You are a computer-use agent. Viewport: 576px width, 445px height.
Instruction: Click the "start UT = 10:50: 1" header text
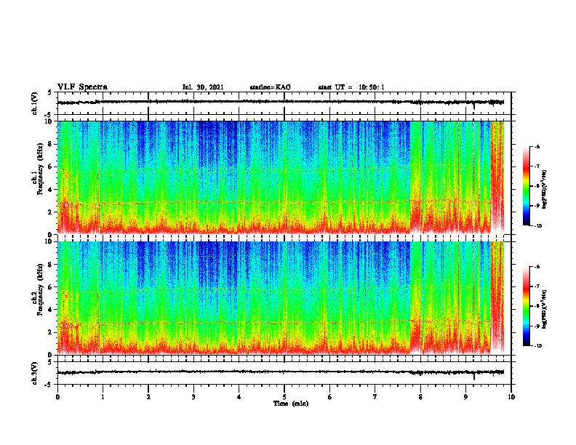[x=351, y=87]
